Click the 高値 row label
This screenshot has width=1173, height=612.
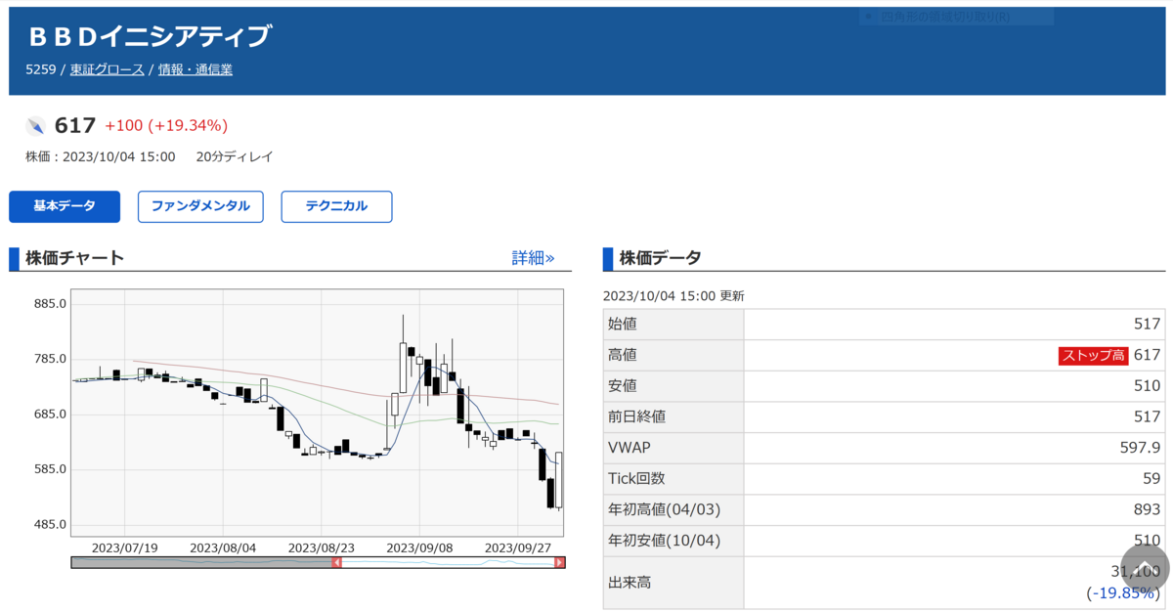(622, 355)
